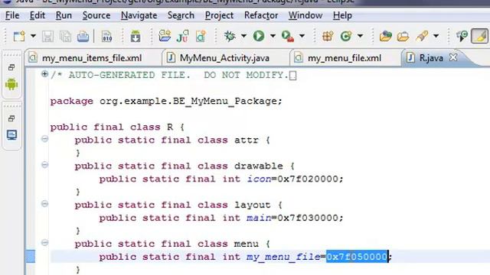This screenshot has width=490, height=275.
Task: Restore the upper minimized view stack
Action: click(x=11, y=67)
